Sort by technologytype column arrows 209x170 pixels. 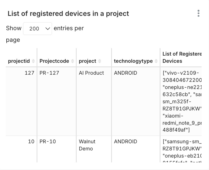[x=156, y=61]
